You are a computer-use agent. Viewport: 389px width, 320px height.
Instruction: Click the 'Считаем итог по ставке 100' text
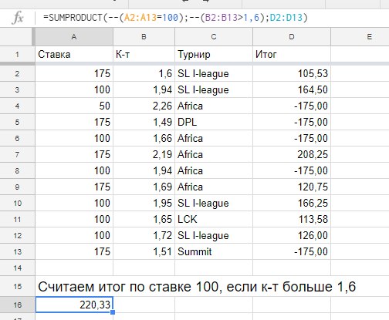coord(130,287)
